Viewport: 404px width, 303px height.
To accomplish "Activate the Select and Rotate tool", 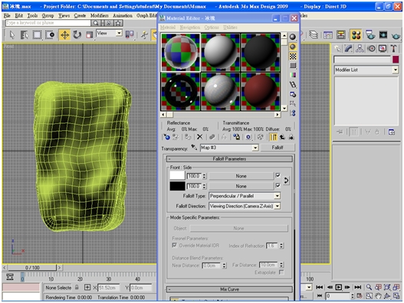I will (77, 34).
